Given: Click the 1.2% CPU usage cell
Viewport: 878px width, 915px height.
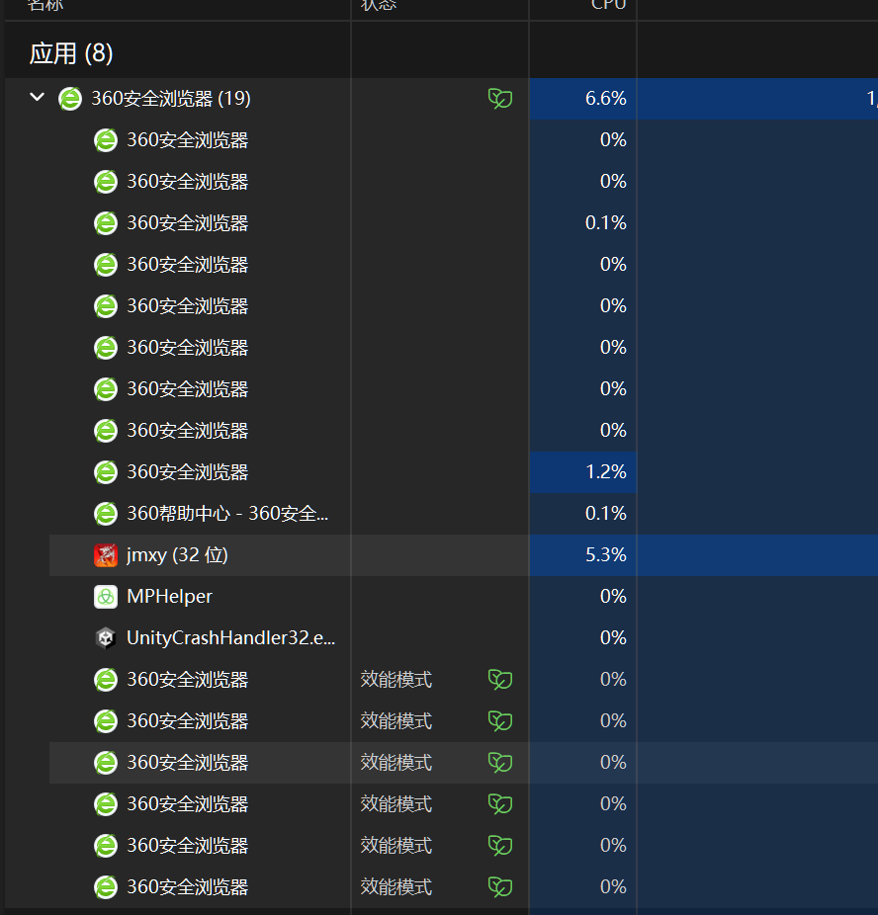Looking at the screenshot, I should [x=605, y=472].
